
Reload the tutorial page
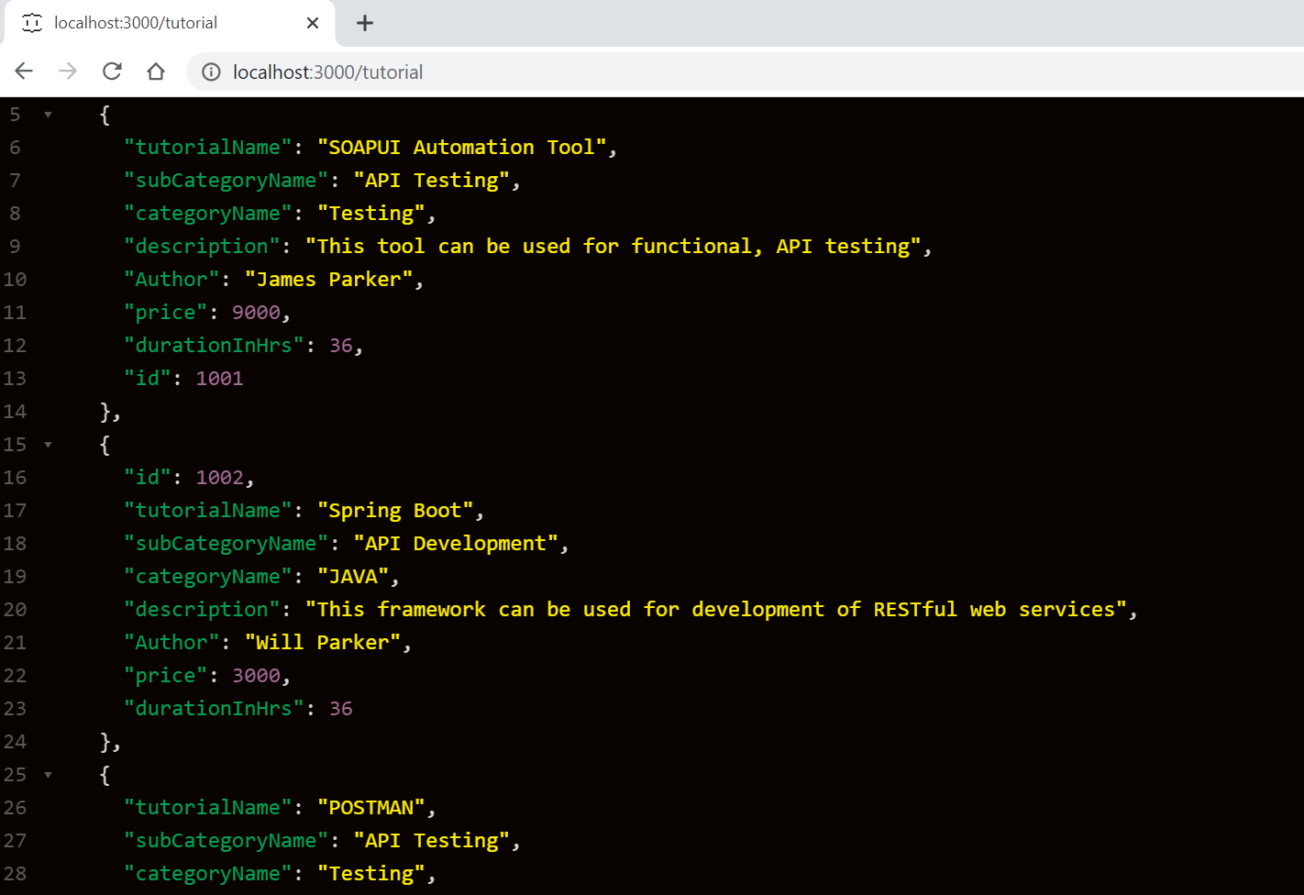click(x=111, y=71)
